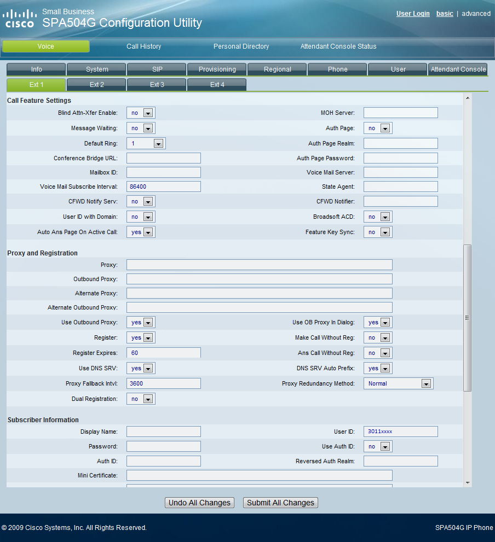This screenshot has width=495, height=542.
Task: Open the Proxy Redundancy Method dropdown
Action: [x=398, y=383]
